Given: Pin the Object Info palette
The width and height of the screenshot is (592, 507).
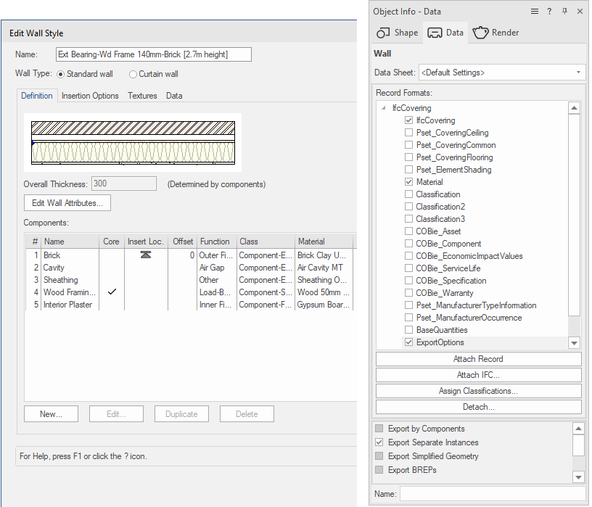Looking at the screenshot, I should (565, 12).
